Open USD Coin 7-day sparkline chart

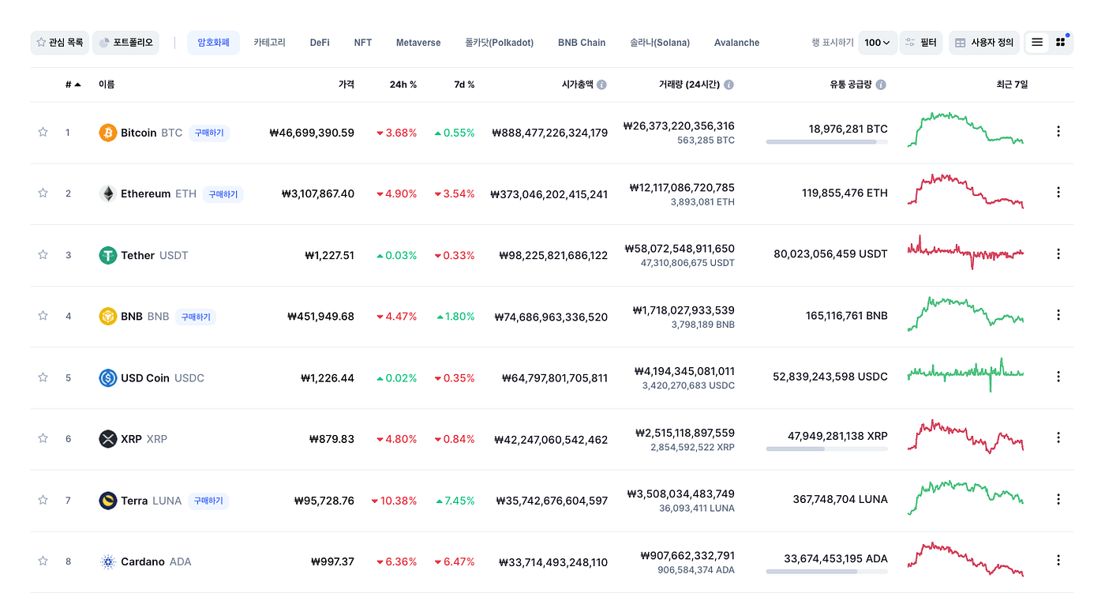pyautogui.click(x=965, y=374)
